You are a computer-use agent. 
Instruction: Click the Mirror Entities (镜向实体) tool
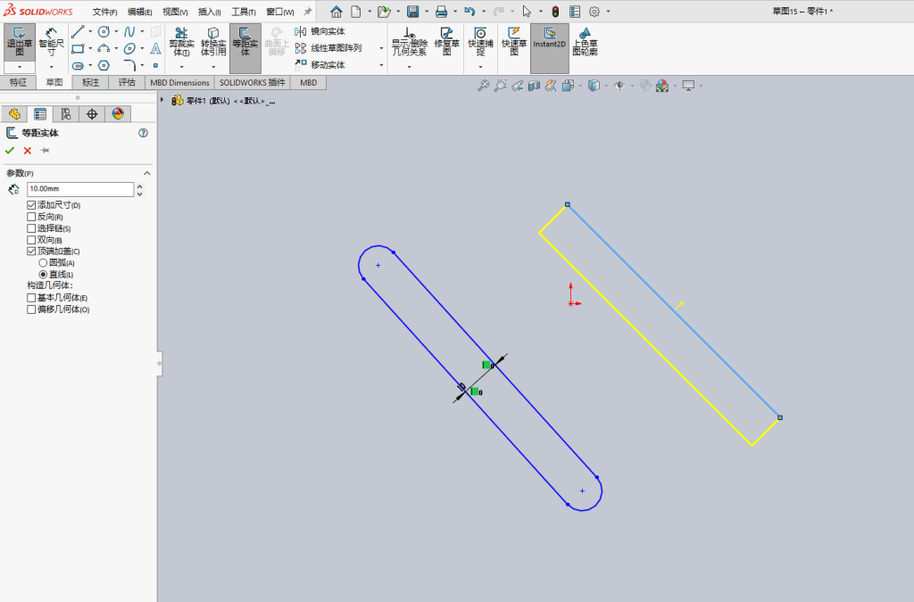pos(320,31)
